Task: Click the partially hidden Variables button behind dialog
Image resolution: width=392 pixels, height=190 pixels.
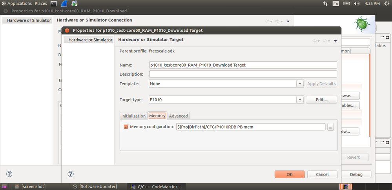Action: tap(350, 105)
